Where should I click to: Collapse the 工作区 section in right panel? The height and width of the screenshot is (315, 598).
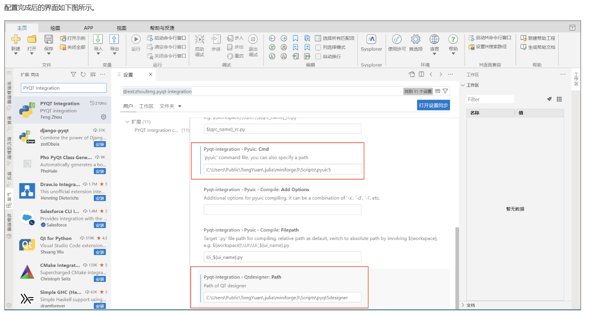[x=463, y=85]
